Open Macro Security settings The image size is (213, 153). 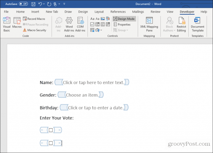35,30
